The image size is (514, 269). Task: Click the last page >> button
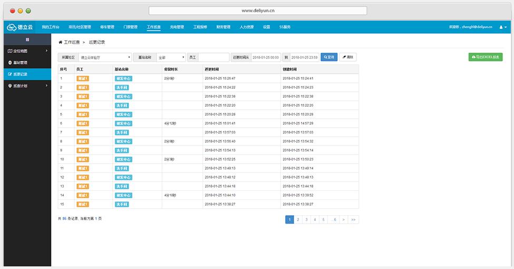(x=353, y=219)
